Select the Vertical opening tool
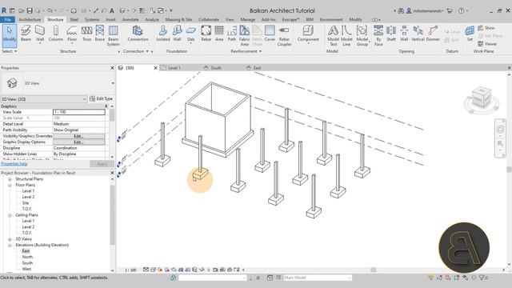The width and height of the screenshot is (512, 288). pyautogui.click(x=418, y=34)
